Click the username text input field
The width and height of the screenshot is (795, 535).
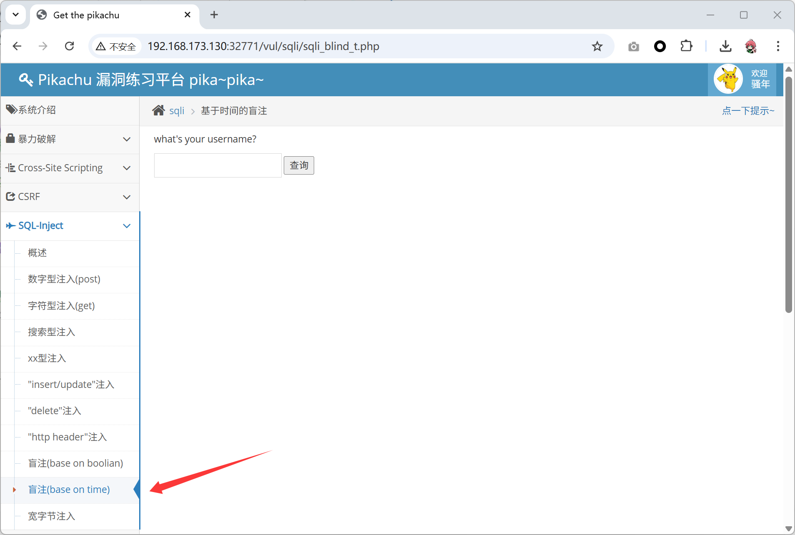[217, 165]
